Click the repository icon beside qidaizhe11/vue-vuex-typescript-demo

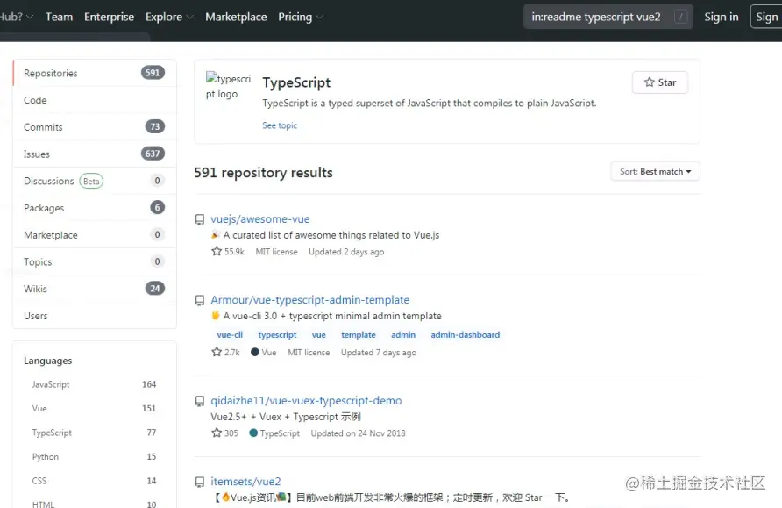(x=200, y=401)
